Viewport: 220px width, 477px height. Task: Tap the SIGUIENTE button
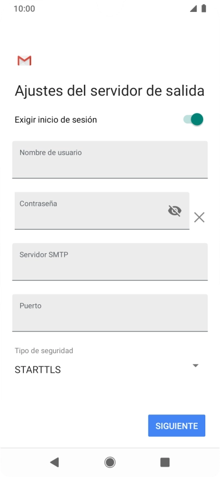click(x=177, y=425)
